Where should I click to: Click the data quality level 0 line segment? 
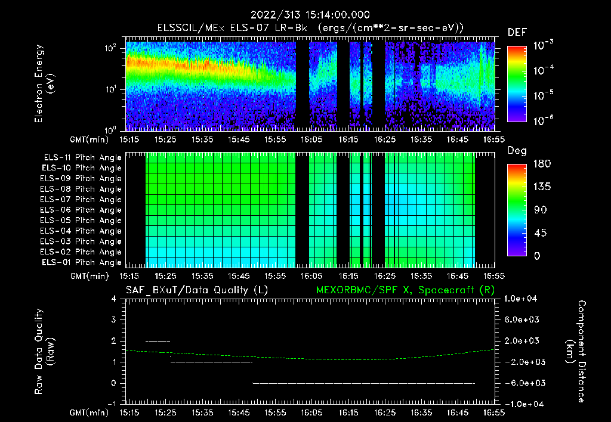click(x=363, y=383)
